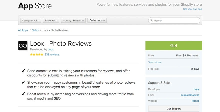Click the support@loox.io email link
The image size is (220, 112).
pyautogui.click(x=190, y=95)
